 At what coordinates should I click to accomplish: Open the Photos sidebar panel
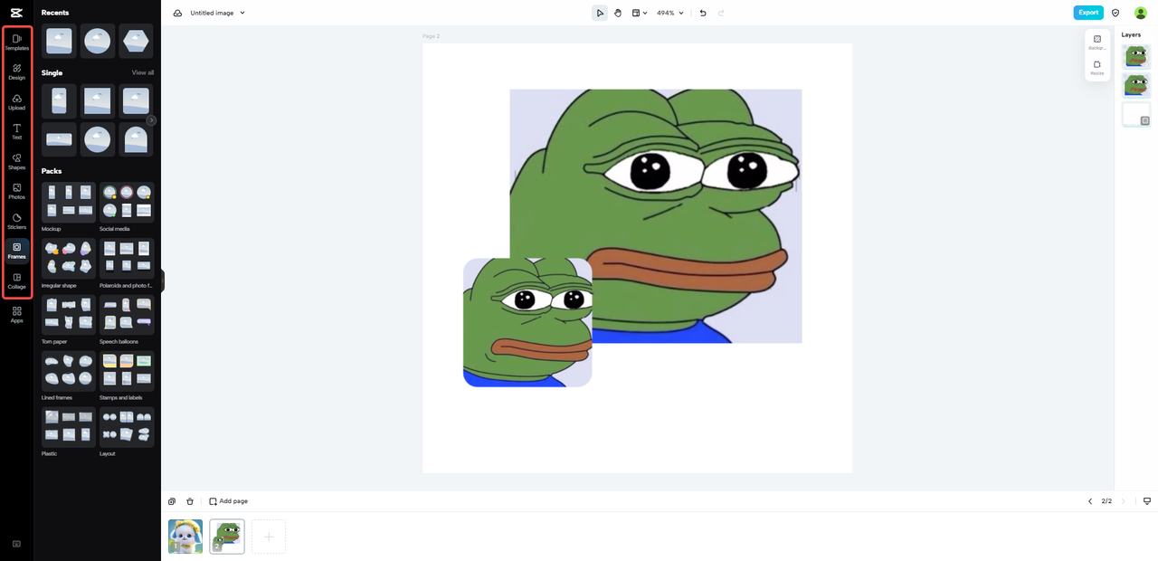point(16,191)
